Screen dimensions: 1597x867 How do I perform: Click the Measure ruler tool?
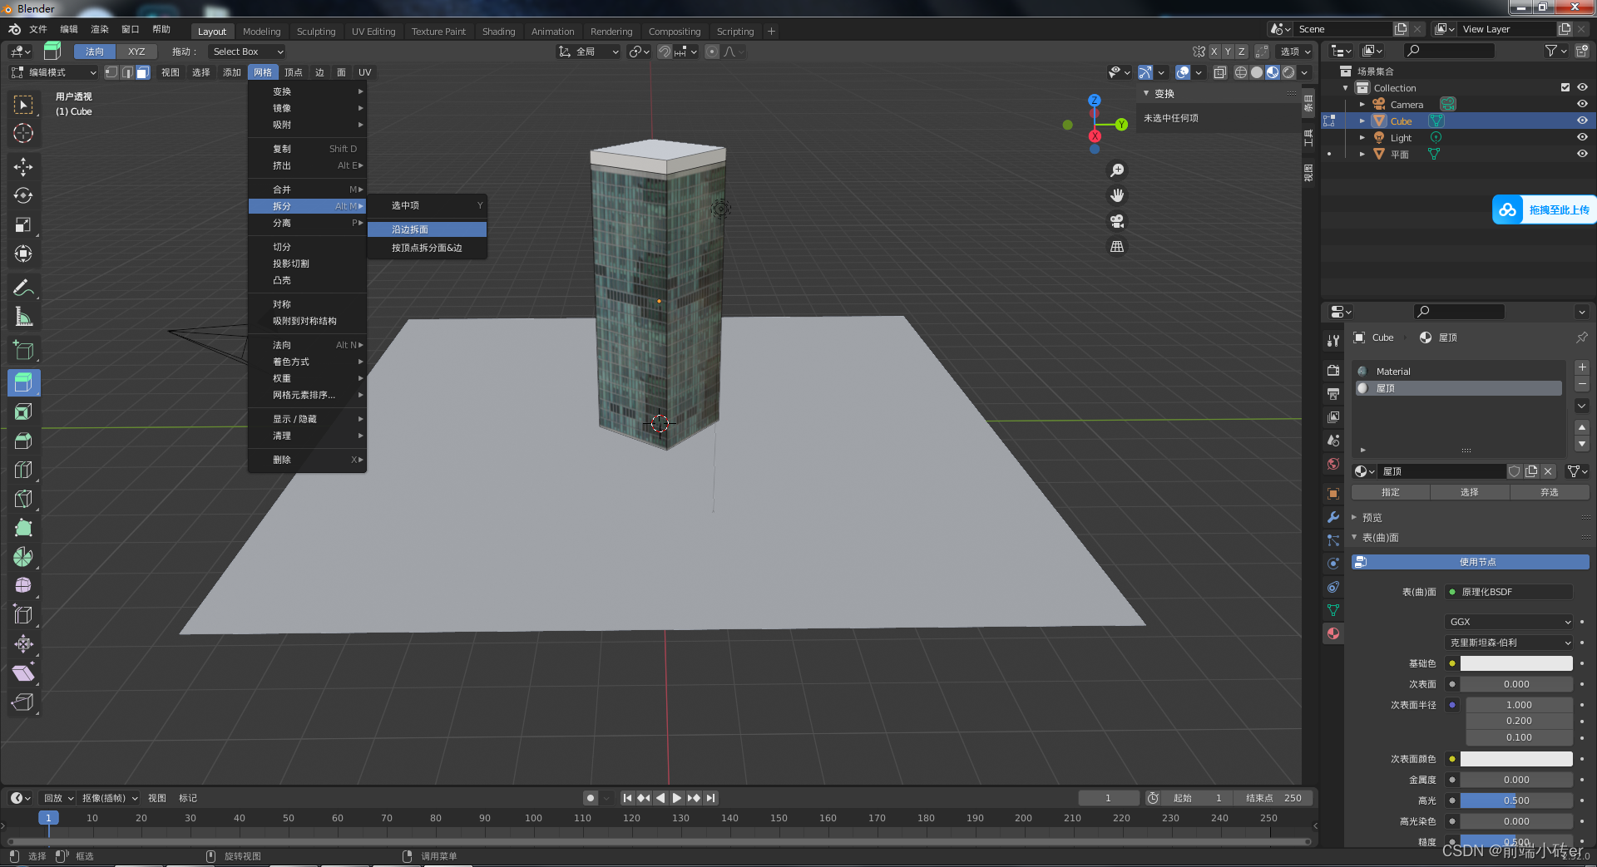[23, 317]
